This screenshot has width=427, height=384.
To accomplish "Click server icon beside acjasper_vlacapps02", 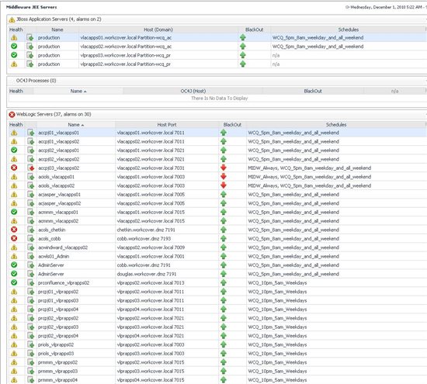I will 30,203.
